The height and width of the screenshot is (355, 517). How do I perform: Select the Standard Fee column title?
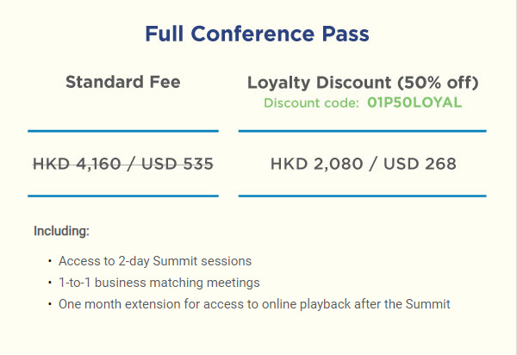[123, 83]
